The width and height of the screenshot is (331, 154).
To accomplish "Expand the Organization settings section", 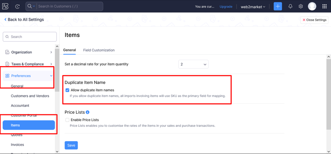I will coord(28,52).
